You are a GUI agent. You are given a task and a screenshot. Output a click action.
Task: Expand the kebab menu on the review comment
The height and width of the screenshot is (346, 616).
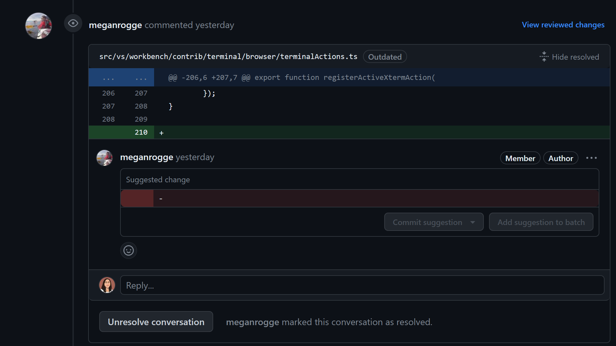(x=592, y=158)
